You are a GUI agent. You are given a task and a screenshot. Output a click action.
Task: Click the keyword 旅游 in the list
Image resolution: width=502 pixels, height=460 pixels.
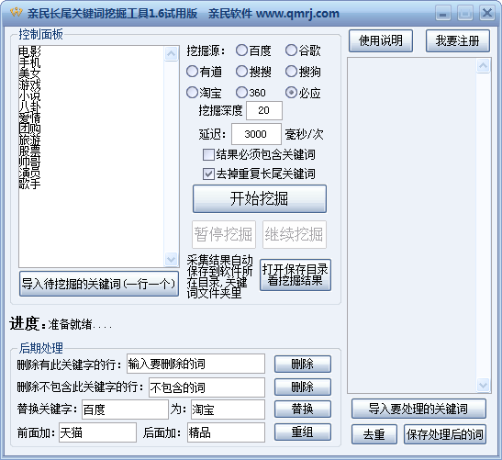[x=29, y=140]
